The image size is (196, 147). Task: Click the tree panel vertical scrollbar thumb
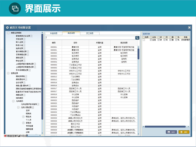click(x=42, y=76)
